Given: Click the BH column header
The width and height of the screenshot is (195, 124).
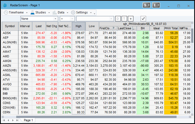Looking at the screenshot, I should point(143,29).
